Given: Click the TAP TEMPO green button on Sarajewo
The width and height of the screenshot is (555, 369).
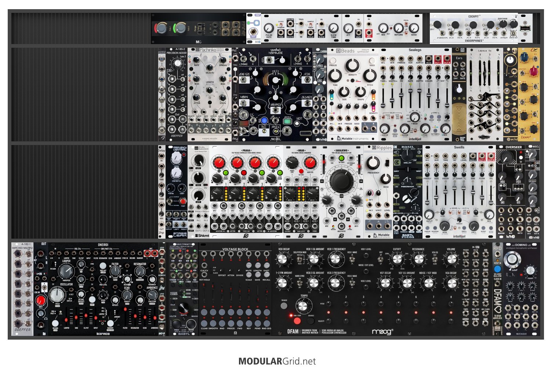Looking at the screenshot, I should pos(342,159).
